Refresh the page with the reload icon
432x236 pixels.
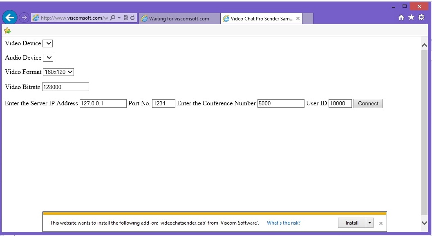(132, 18)
